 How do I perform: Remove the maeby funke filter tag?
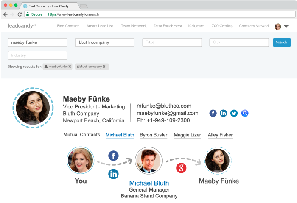click(x=70, y=67)
